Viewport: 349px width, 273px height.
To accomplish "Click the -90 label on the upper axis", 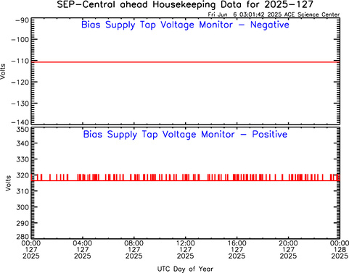I will pyautogui.click(x=22, y=20).
